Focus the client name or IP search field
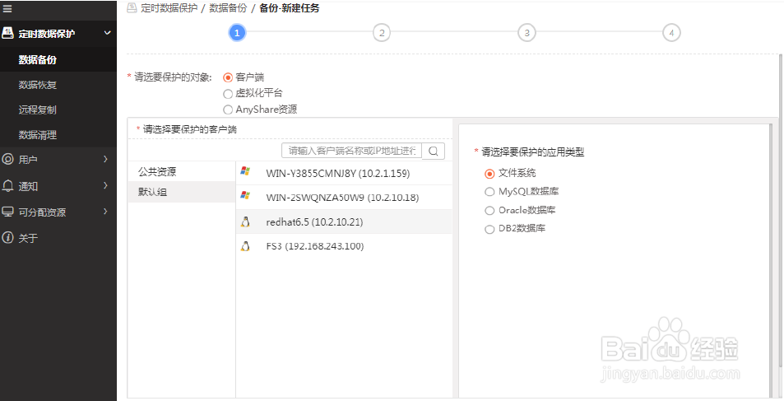Screen dimensions: 784x401 (x=352, y=151)
